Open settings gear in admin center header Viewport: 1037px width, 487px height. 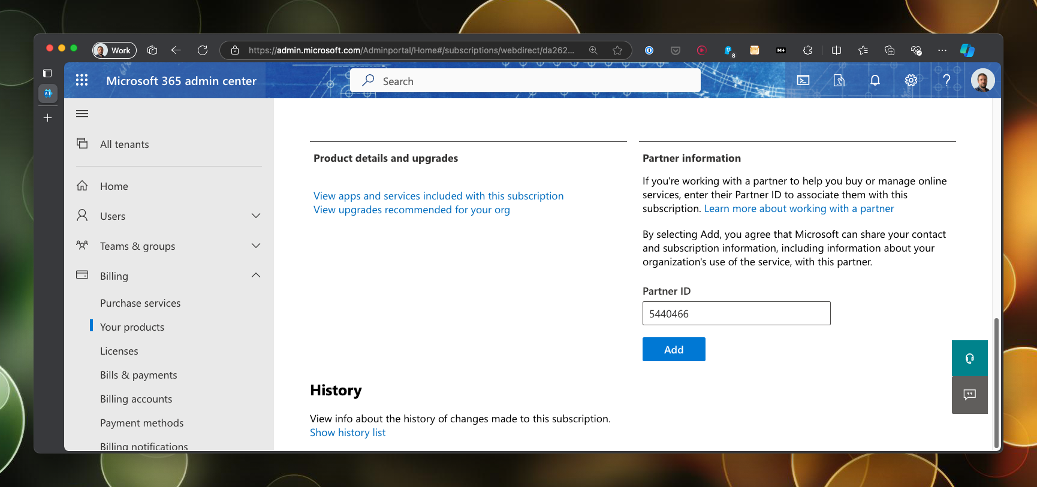click(911, 80)
